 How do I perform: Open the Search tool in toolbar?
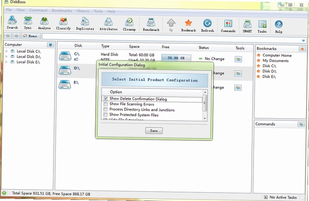pos(12,22)
